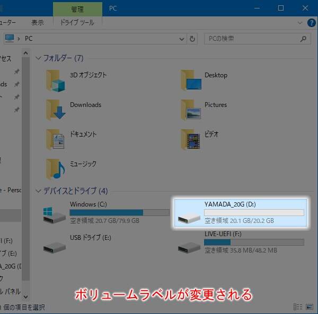Screen dimensions: 318x314
Task: Click the '空き領域 20.1 GB/20.2 GB' text
Action: click(x=239, y=221)
